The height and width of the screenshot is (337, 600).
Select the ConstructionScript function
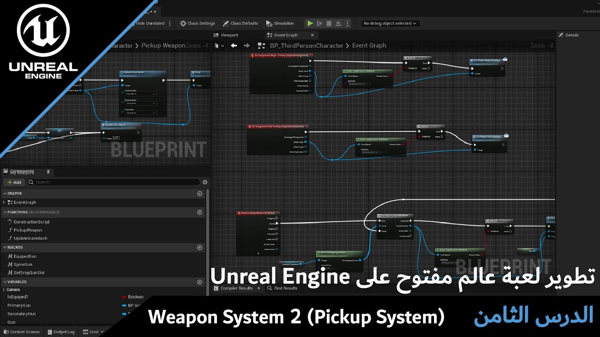31,222
